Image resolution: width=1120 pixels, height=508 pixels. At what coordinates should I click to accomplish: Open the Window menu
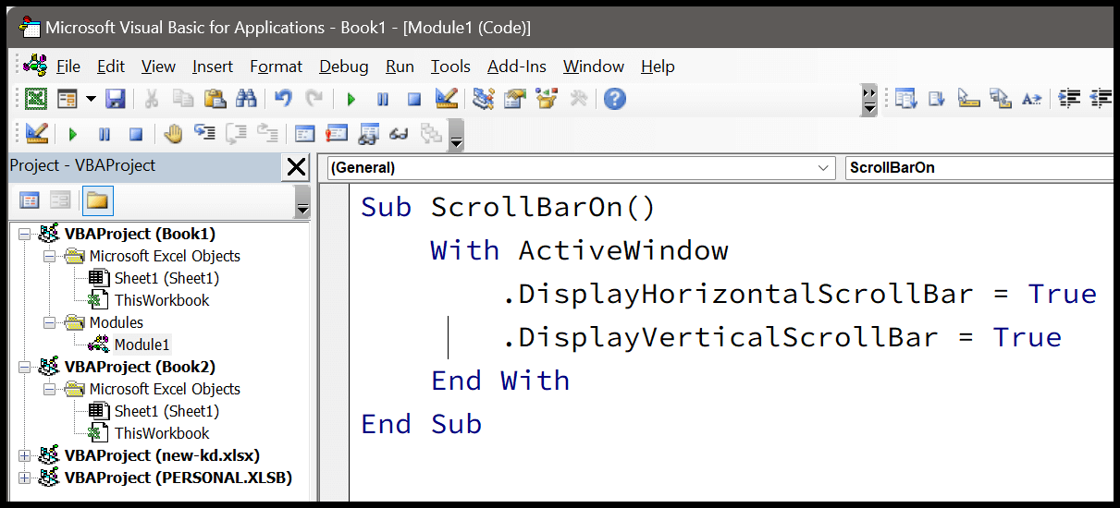point(594,67)
